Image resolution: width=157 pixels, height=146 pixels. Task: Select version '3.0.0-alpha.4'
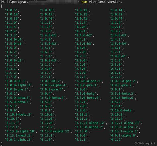53,85
